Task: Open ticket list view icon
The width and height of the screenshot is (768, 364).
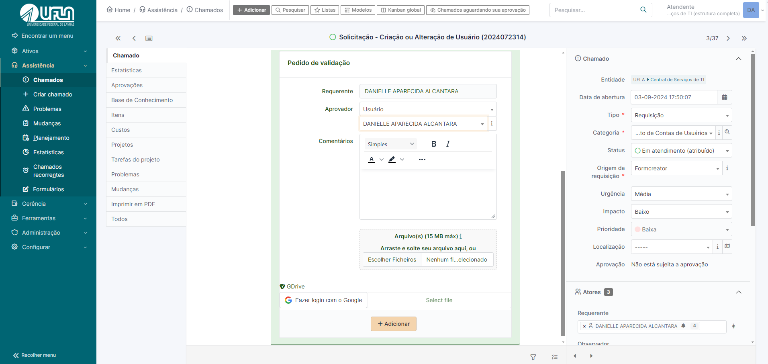Action: click(149, 38)
